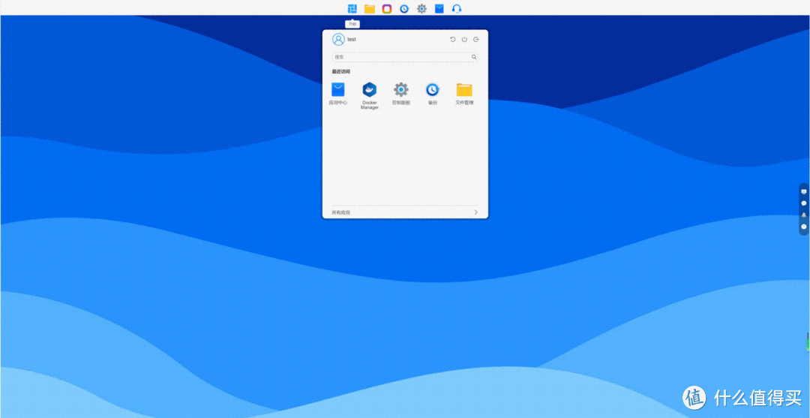Open the colorful square app in taskbar
This screenshot has width=810, height=418.
(x=387, y=9)
